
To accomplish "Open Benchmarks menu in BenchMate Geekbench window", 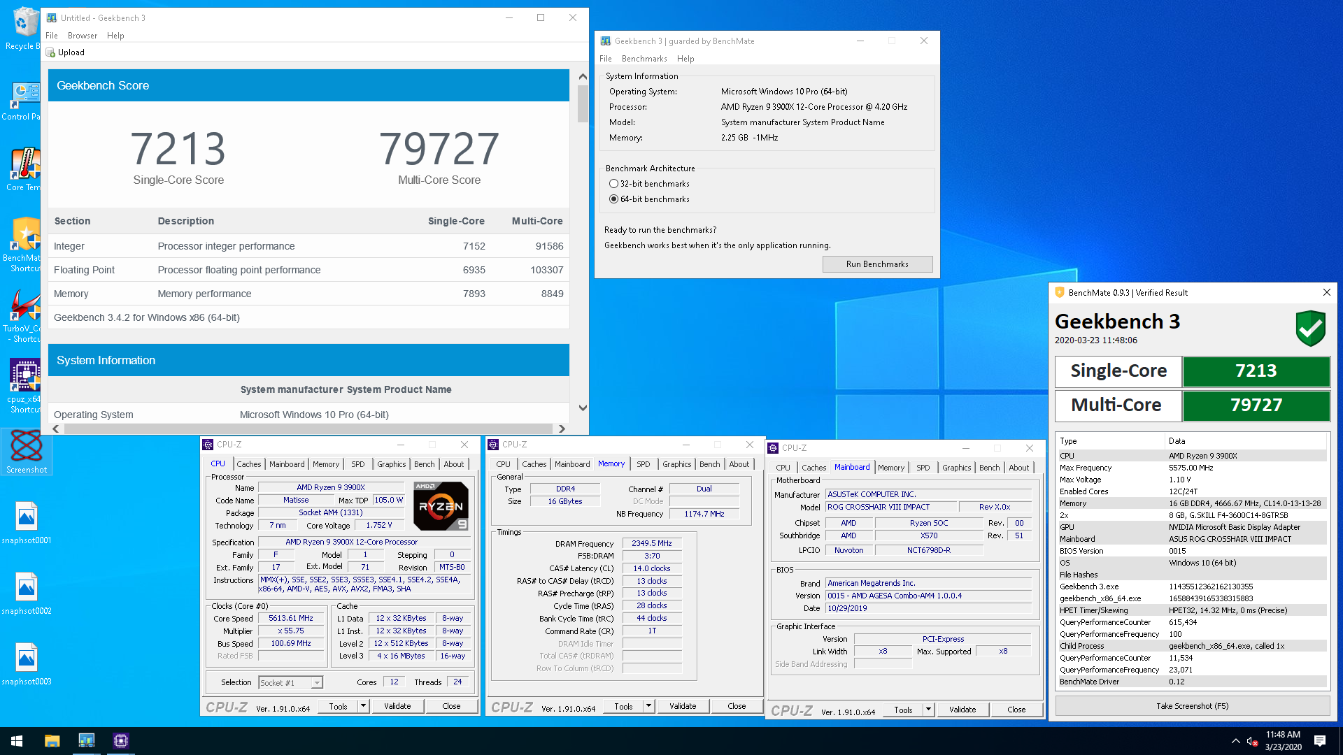I will [644, 59].
